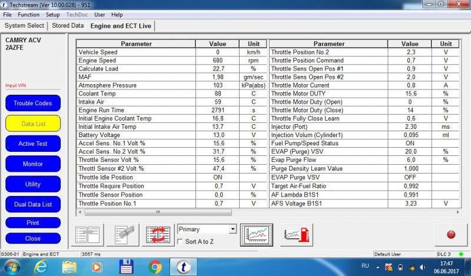Enable the Sort A to Z checkbox
Viewport: 471px width, 276px height.
click(181, 242)
